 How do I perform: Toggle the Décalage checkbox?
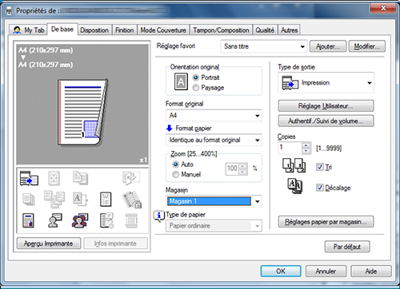pyautogui.click(x=319, y=188)
